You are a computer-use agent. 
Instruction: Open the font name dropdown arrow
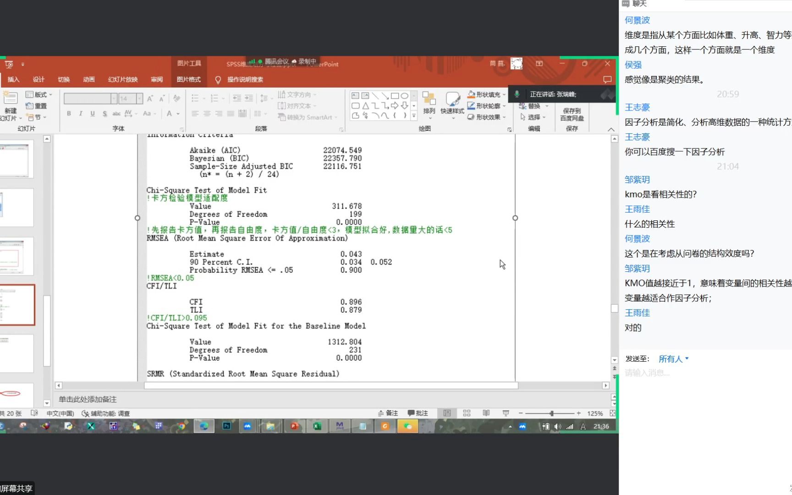coord(114,99)
